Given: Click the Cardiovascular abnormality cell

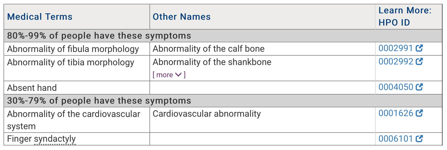Looking at the screenshot, I should [x=207, y=114].
